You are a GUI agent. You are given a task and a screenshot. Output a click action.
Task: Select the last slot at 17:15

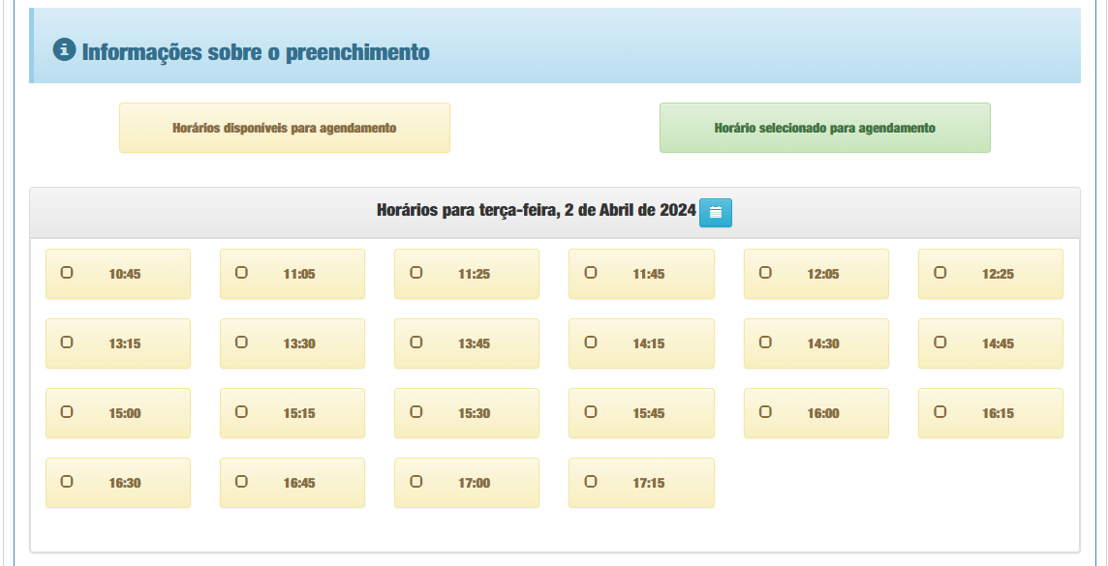(x=591, y=481)
